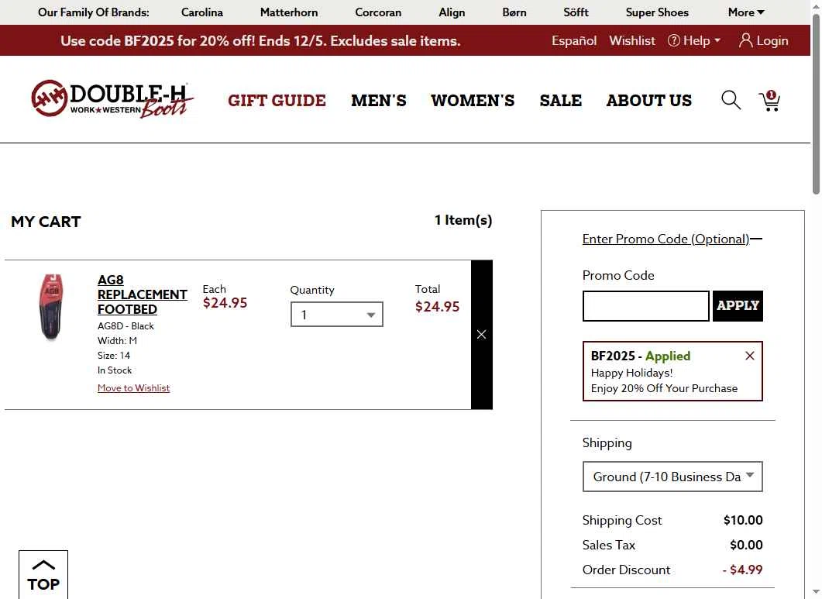Click 'Enjoy 20% Off Your Purchase' text
822x599 pixels.
pos(664,388)
